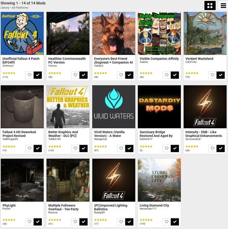Open the Dastardly Mods thumbnail

[x=159, y=107]
